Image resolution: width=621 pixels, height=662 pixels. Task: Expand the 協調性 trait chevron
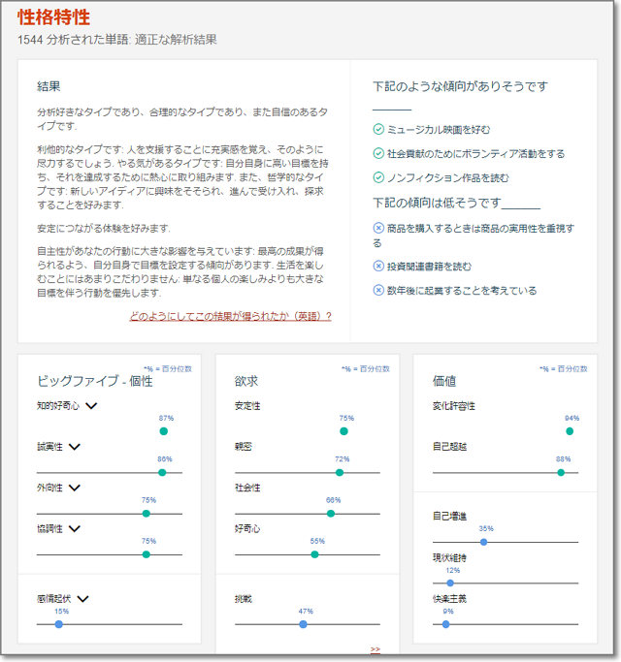pyautogui.click(x=74, y=529)
